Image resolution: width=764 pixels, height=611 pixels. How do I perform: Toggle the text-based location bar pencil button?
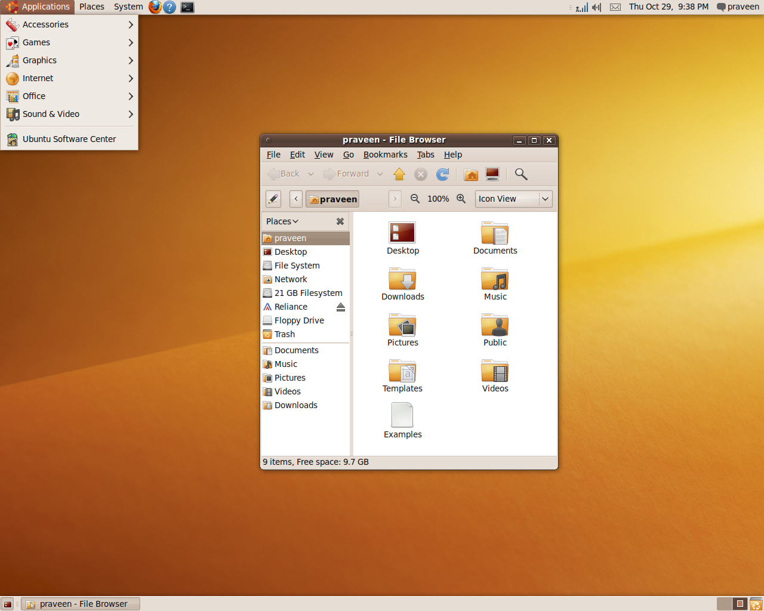(273, 199)
